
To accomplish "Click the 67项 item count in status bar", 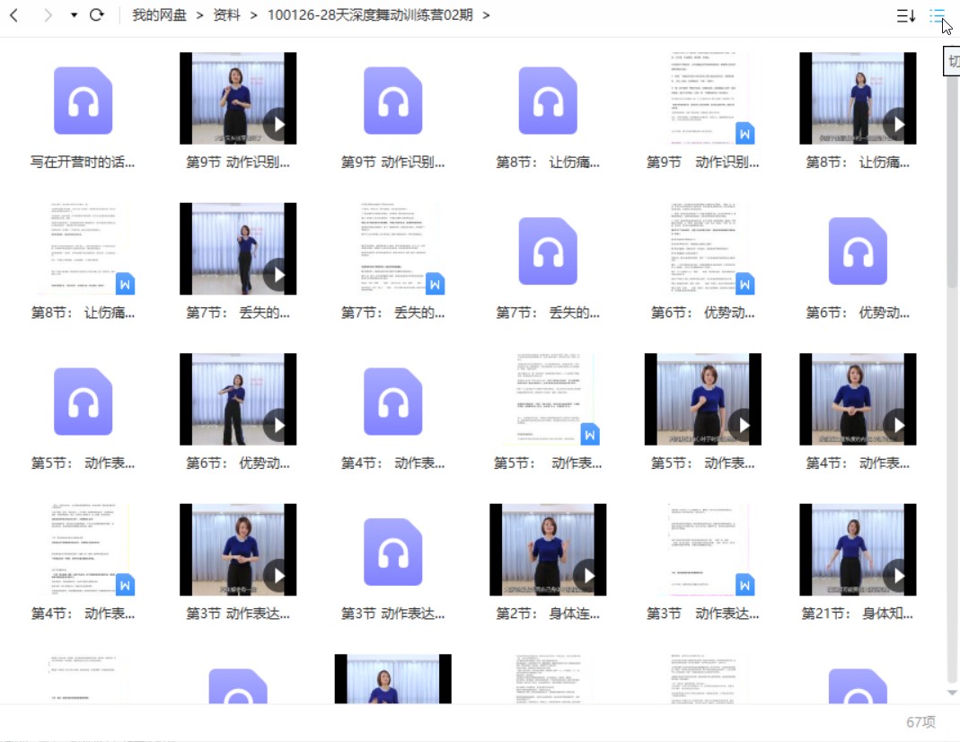I will point(920,722).
